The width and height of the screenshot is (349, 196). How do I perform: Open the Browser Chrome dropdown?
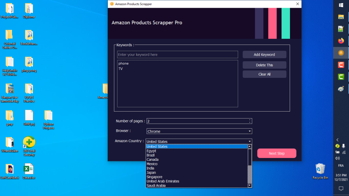[199, 131]
